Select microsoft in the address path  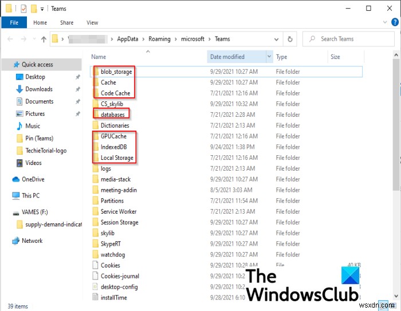click(192, 39)
